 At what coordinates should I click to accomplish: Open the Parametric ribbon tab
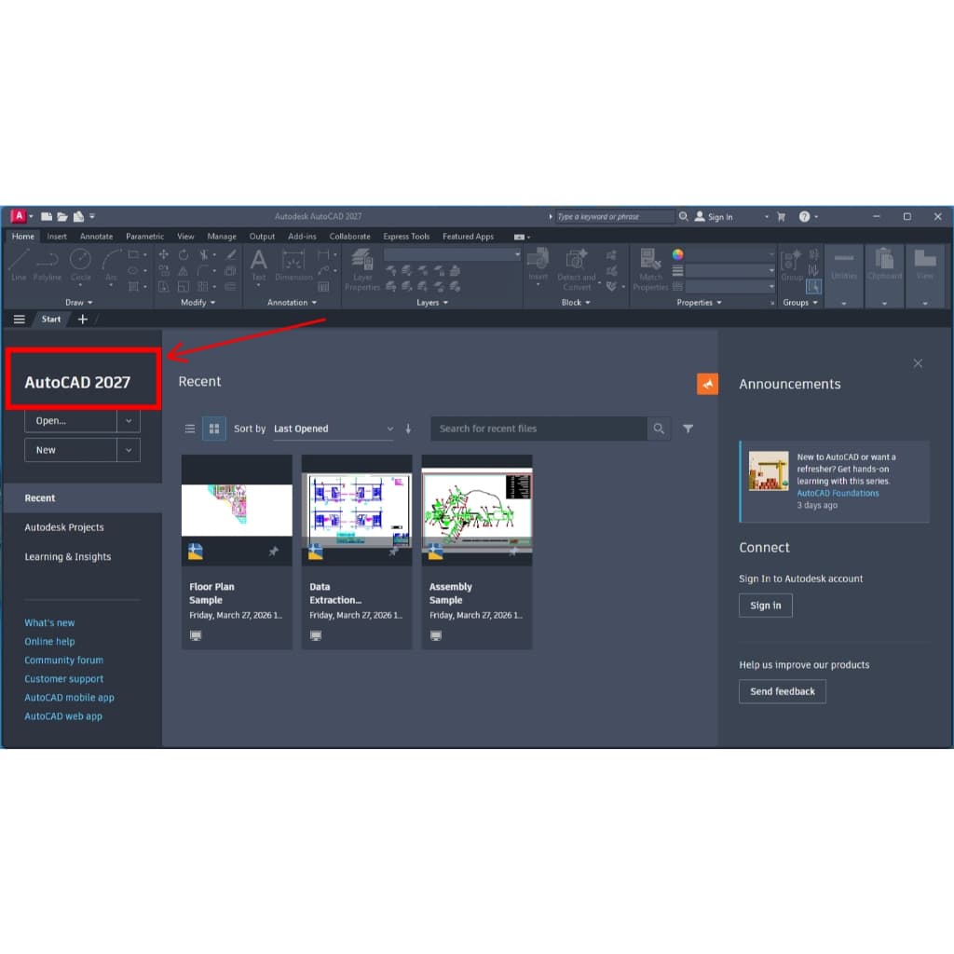144,236
